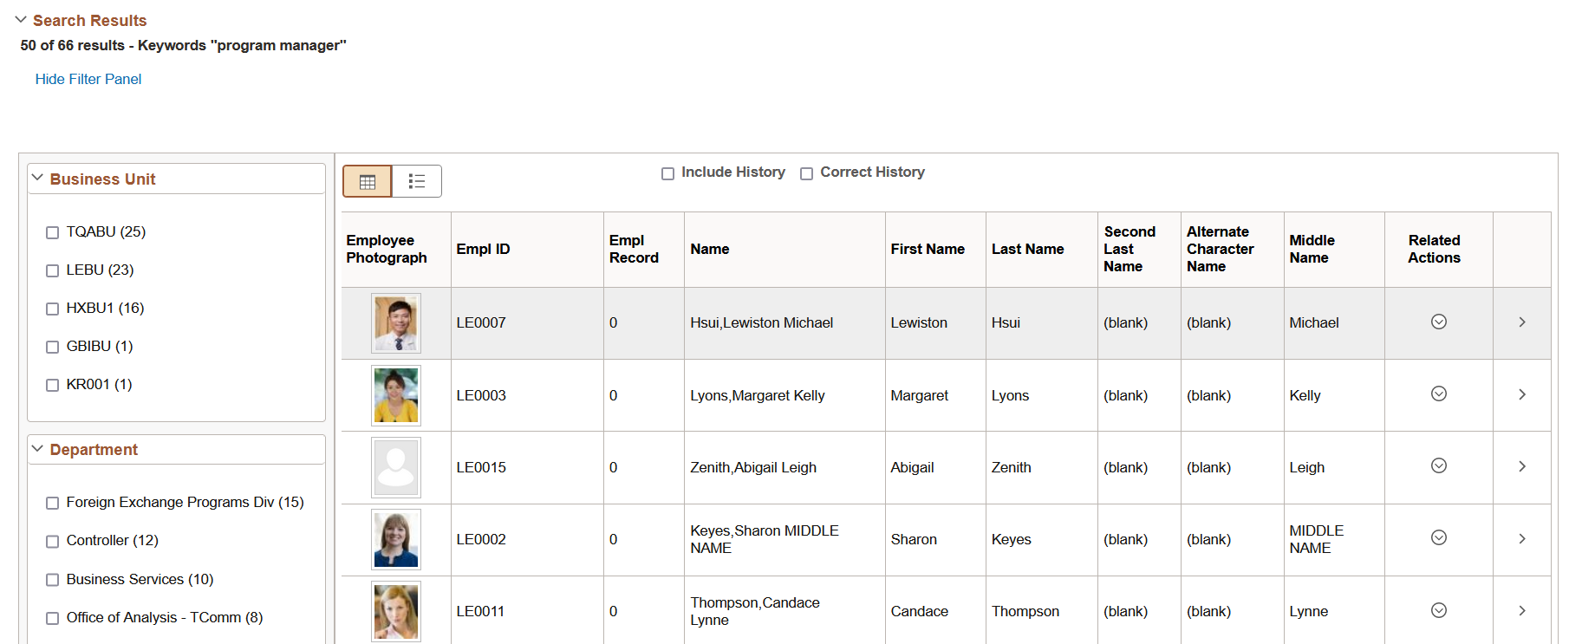Screen dimensions: 1569x644
Task: Open row details arrow for LE0007
Action: tap(1521, 322)
